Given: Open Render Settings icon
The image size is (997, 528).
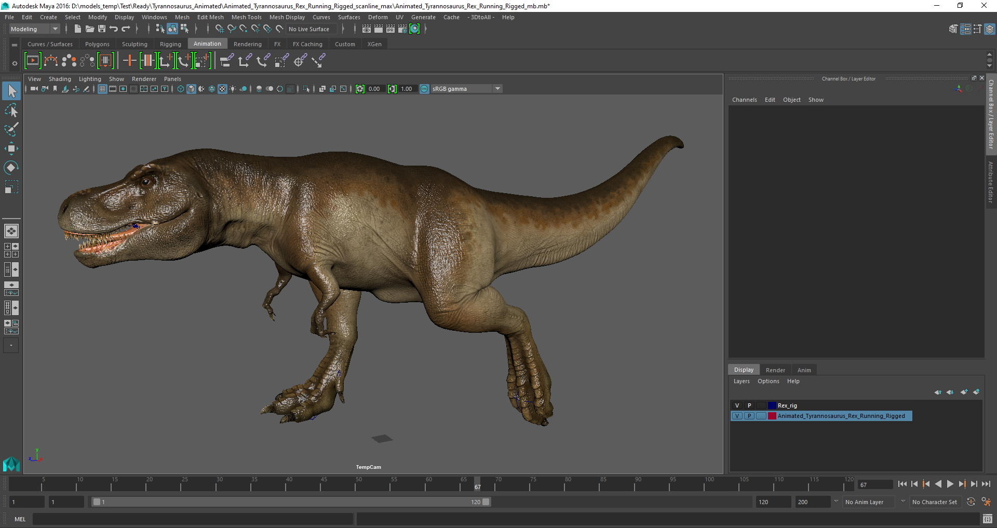Looking at the screenshot, I should pos(402,29).
